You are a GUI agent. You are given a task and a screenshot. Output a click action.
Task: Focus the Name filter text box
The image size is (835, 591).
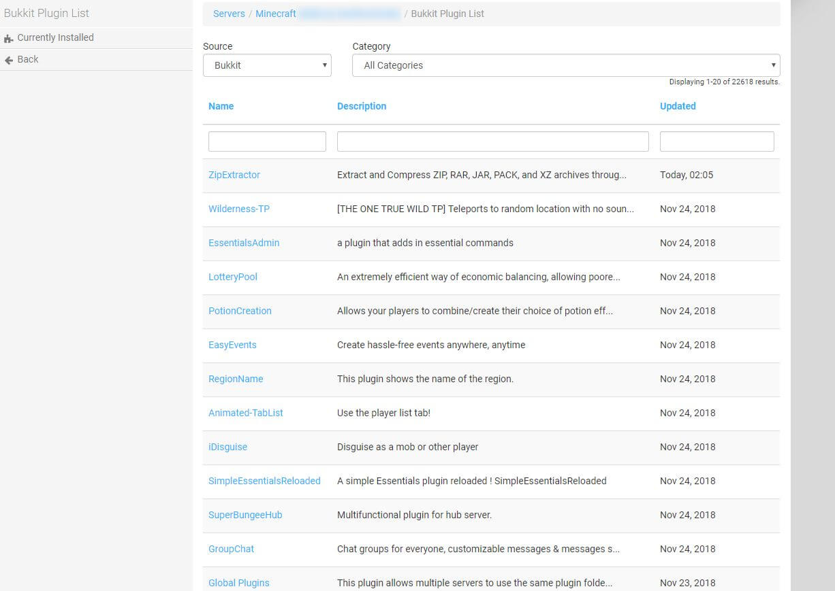tap(267, 141)
